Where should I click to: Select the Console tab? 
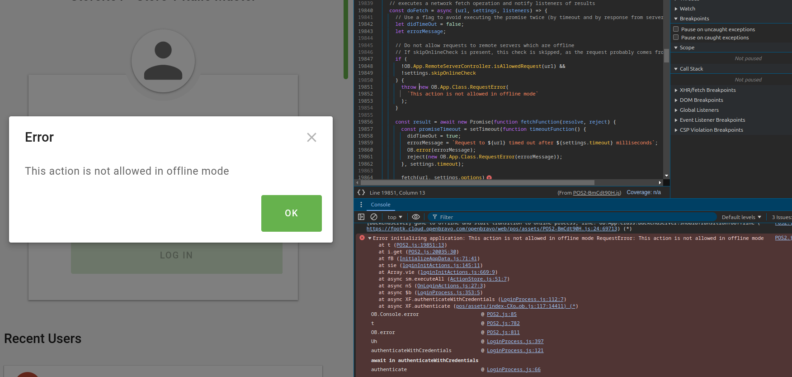(381, 205)
